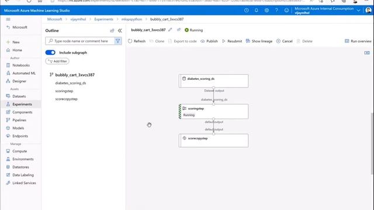Open recent history clock icon
The width and height of the screenshot is (374, 210).
pyautogui.click(x=247, y=10)
